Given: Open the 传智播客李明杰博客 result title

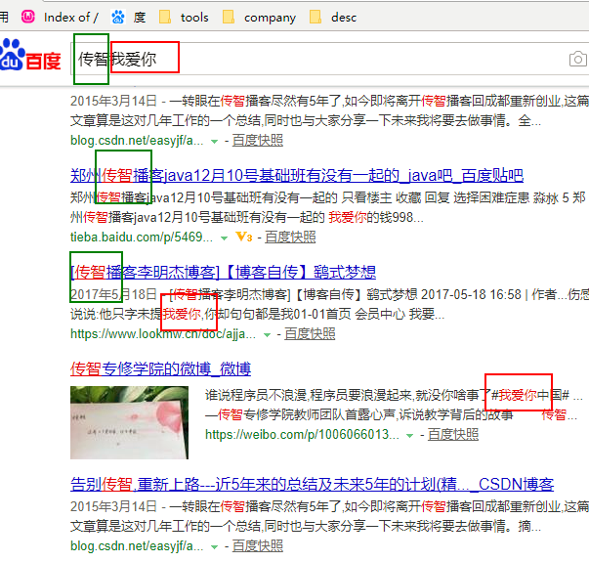Looking at the screenshot, I should point(223,272).
